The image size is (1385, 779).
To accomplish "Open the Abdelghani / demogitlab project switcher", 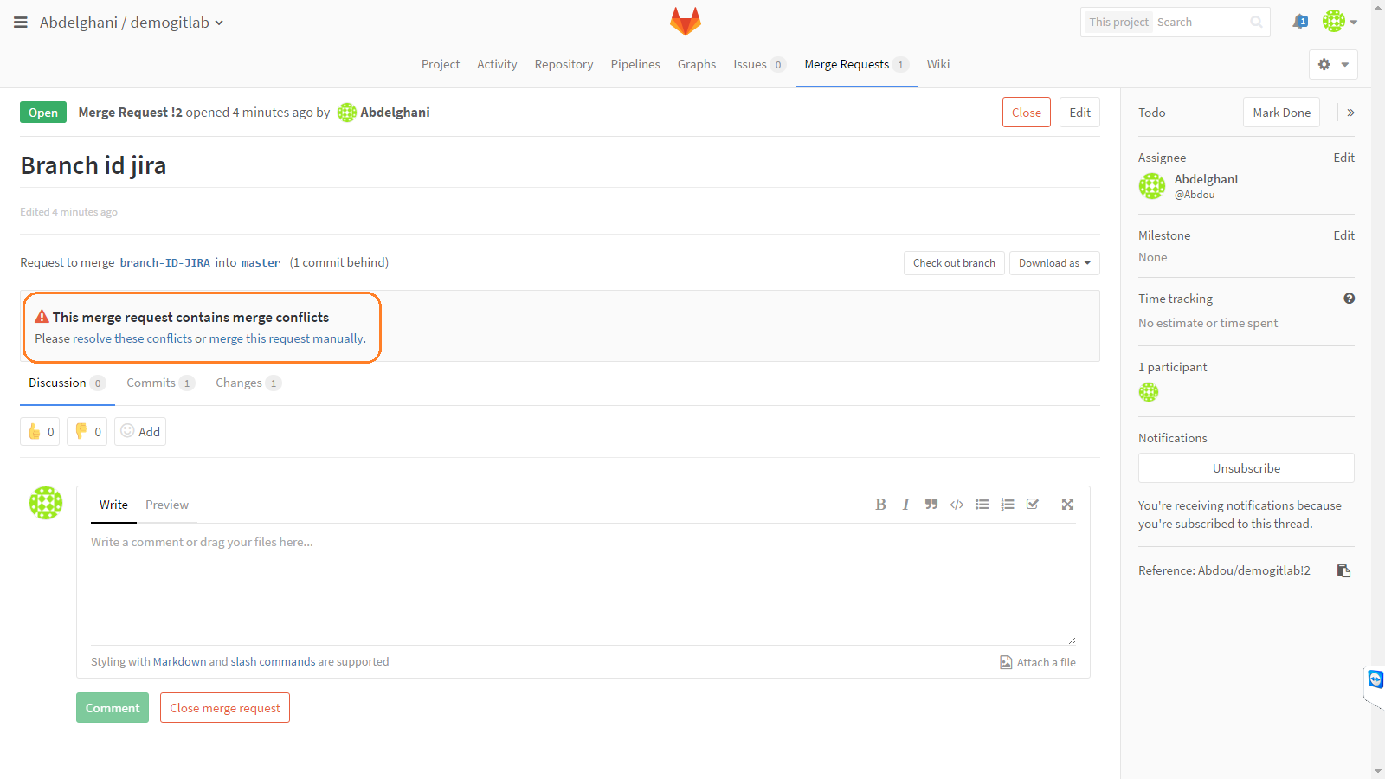I will (131, 23).
